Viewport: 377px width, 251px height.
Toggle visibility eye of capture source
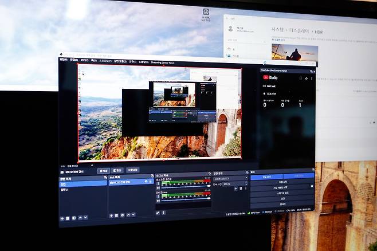[x=146, y=182]
